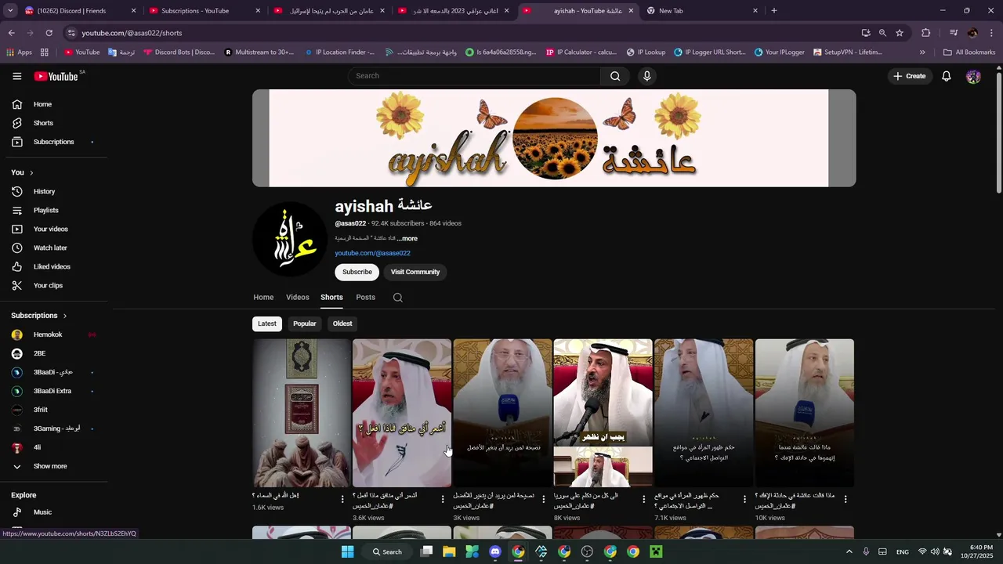
Task: Open Windows Start menu
Action: coord(347,551)
